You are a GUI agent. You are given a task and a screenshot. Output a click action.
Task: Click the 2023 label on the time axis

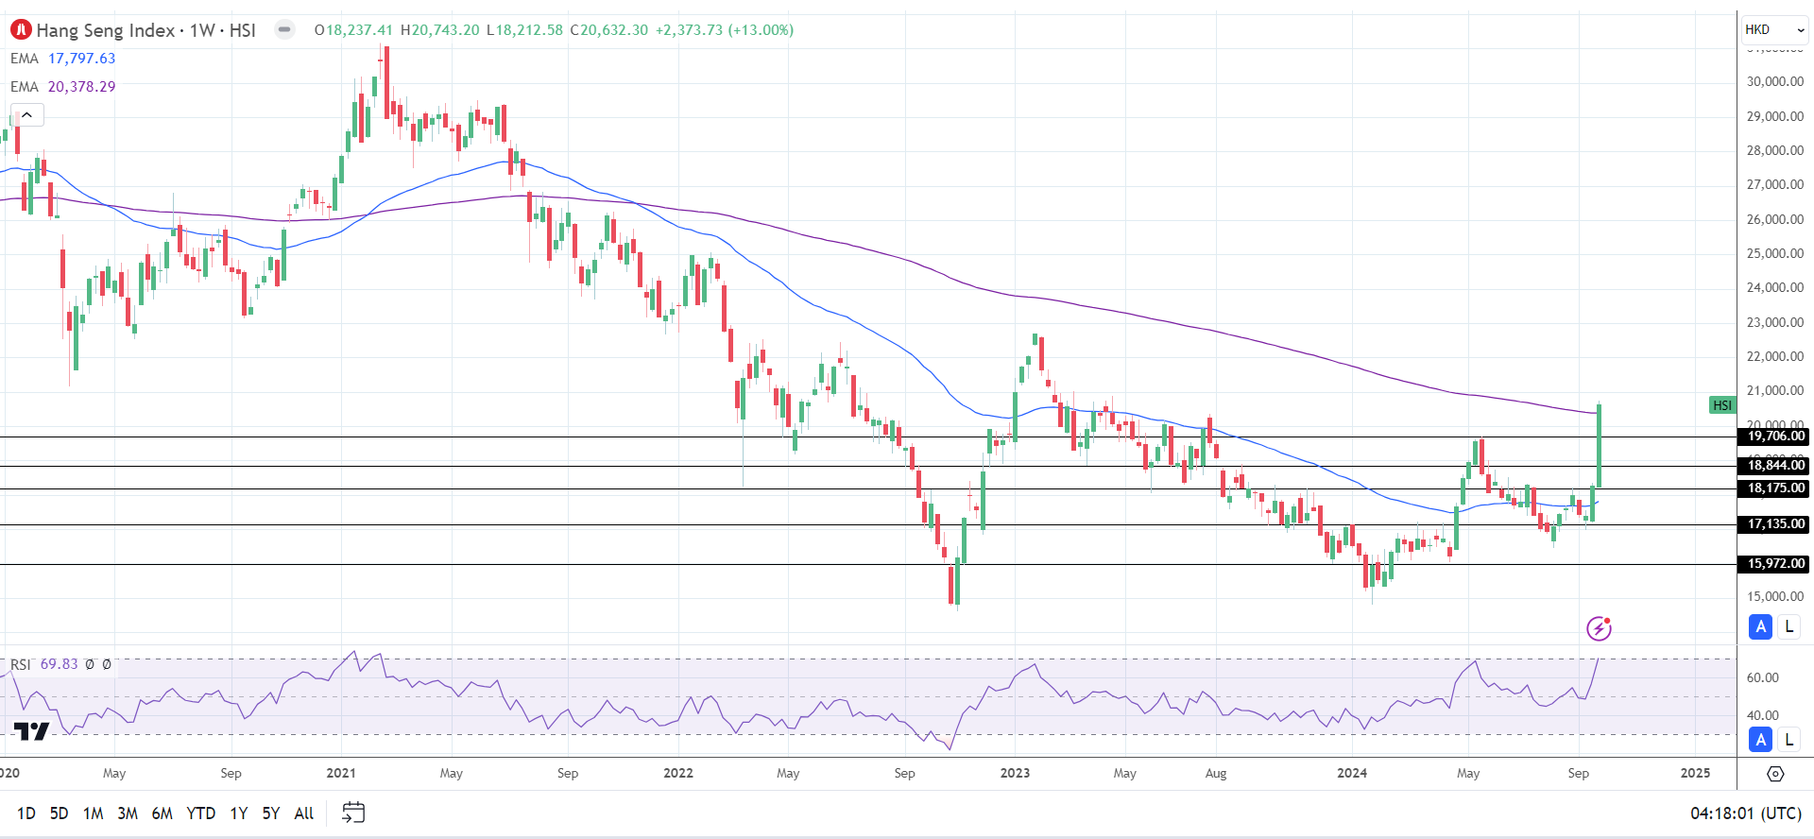[x=1015, y=773]
